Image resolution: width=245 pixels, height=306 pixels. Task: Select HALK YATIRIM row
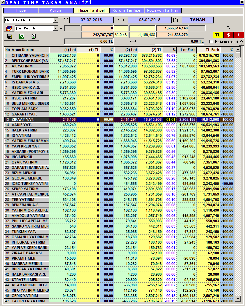point(119,130)
